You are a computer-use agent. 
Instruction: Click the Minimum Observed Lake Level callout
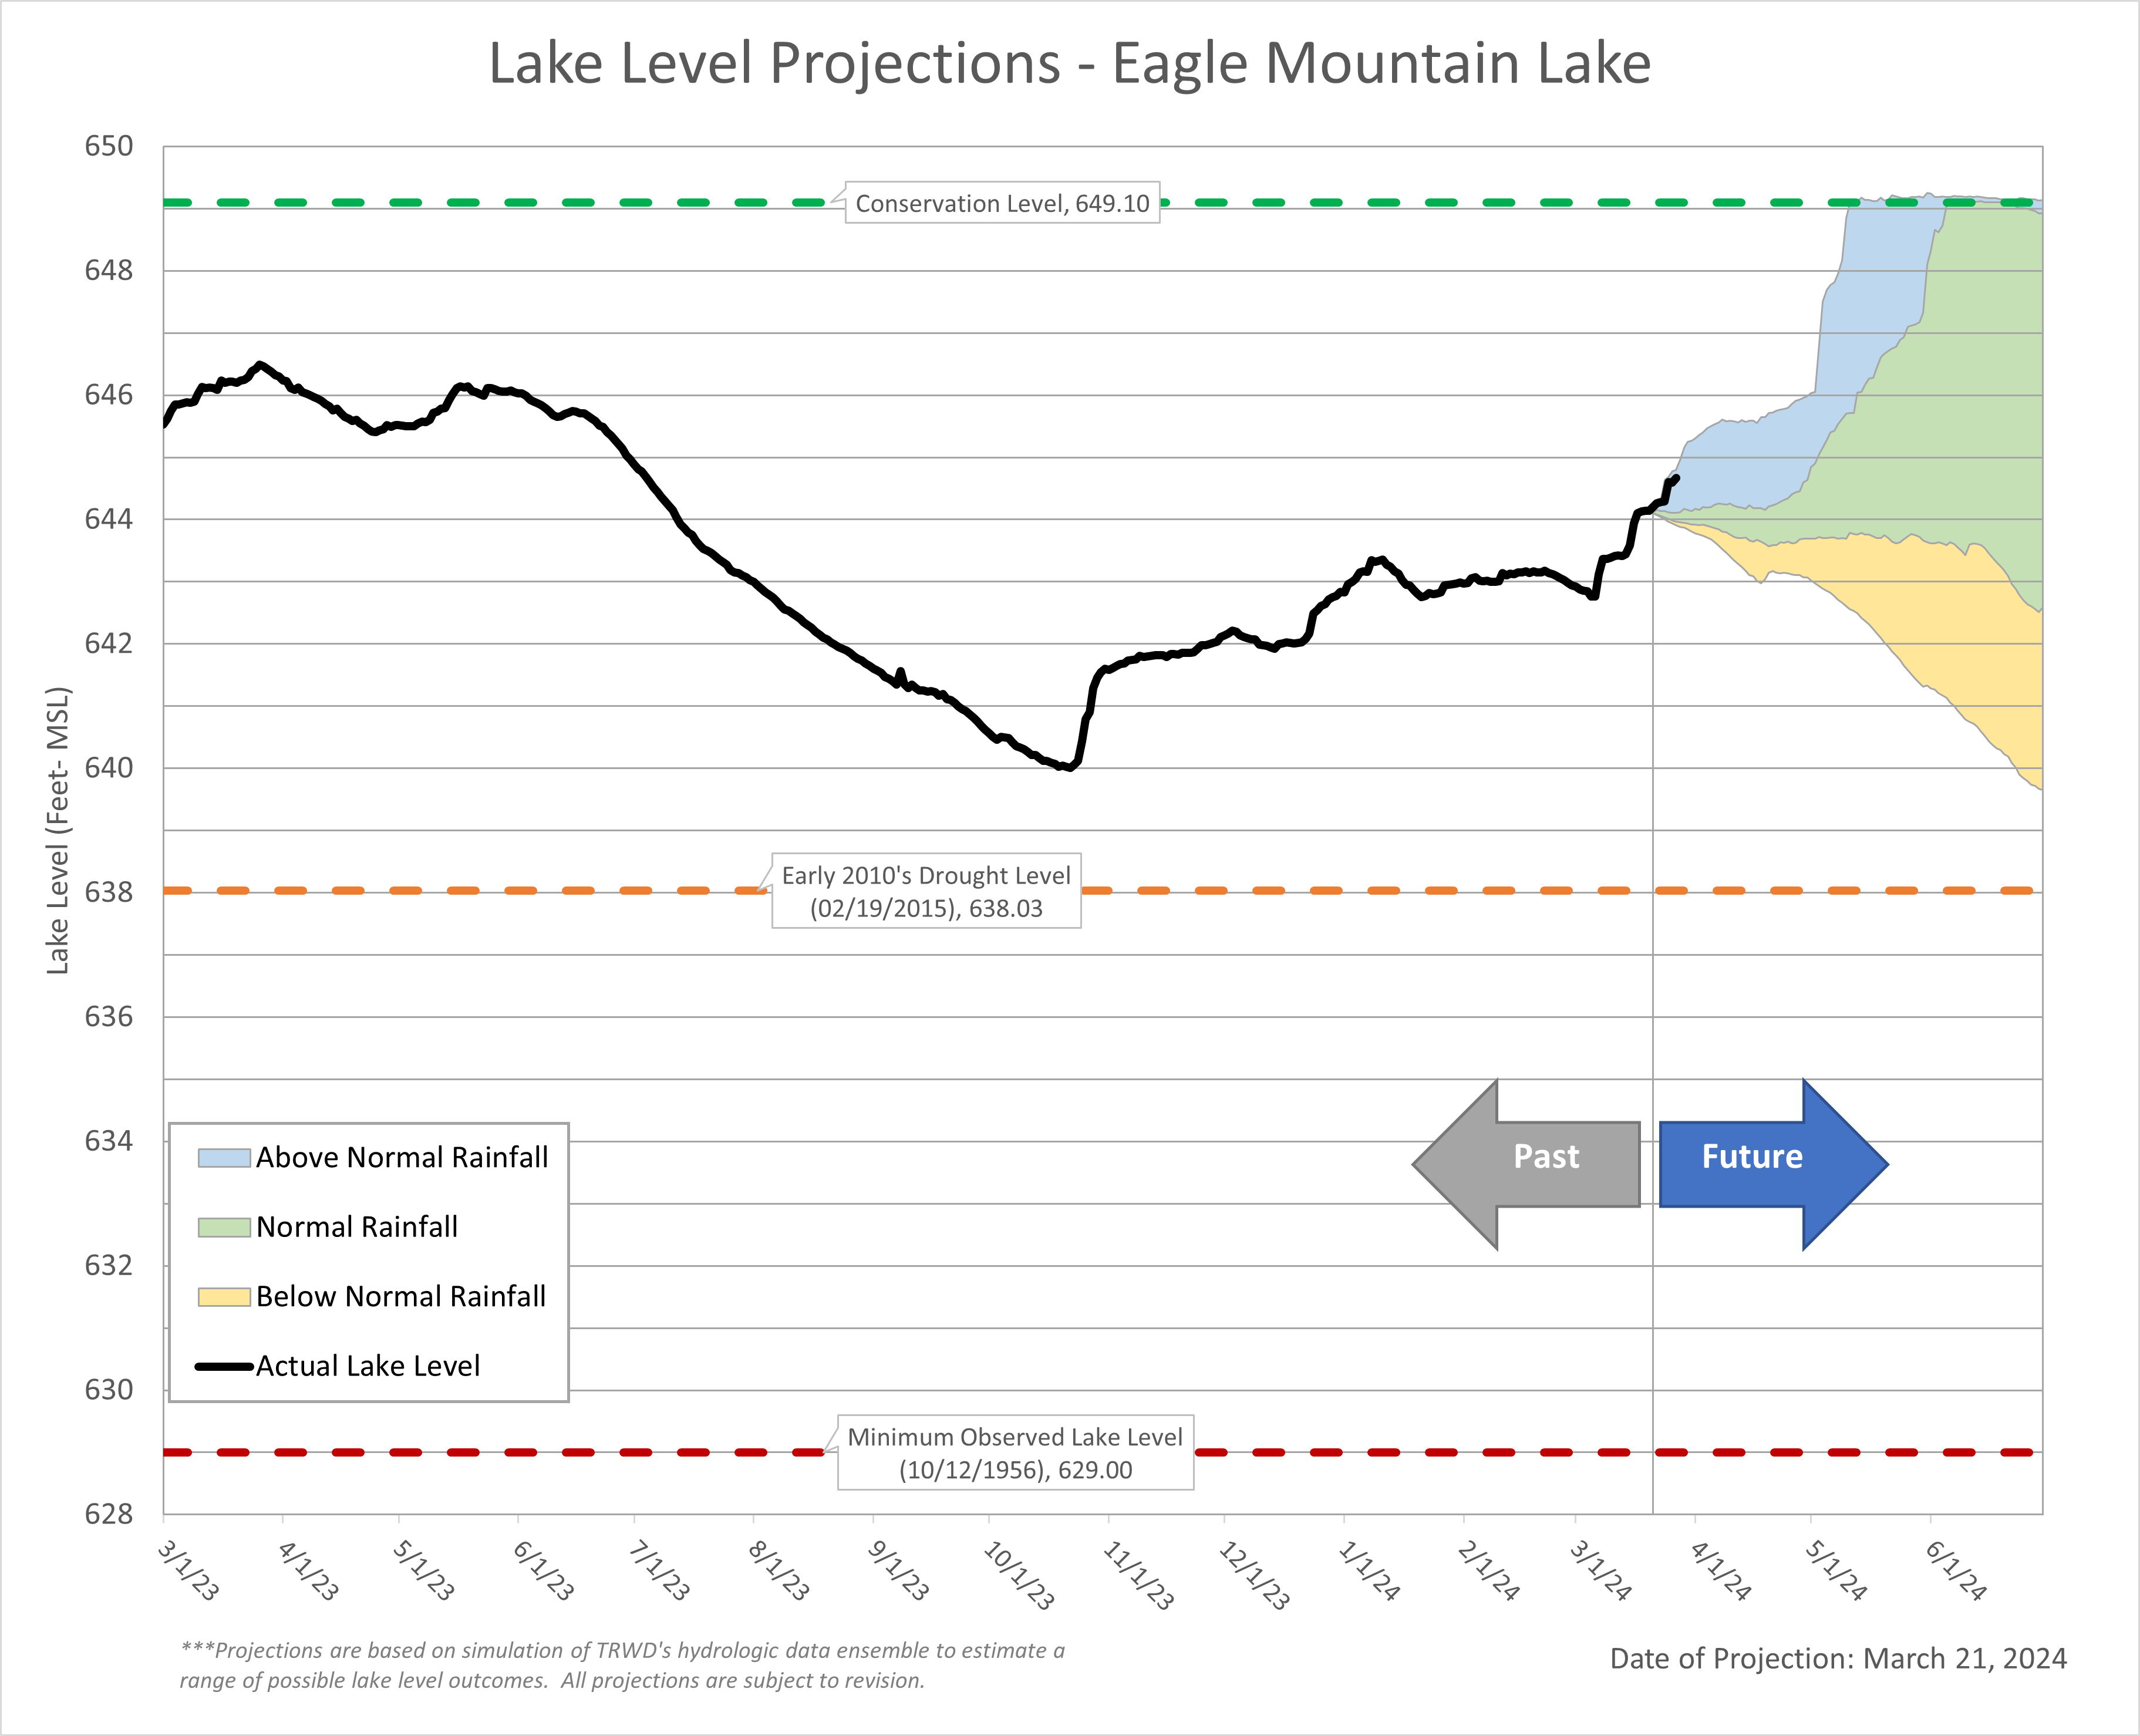(1015, 1452)
